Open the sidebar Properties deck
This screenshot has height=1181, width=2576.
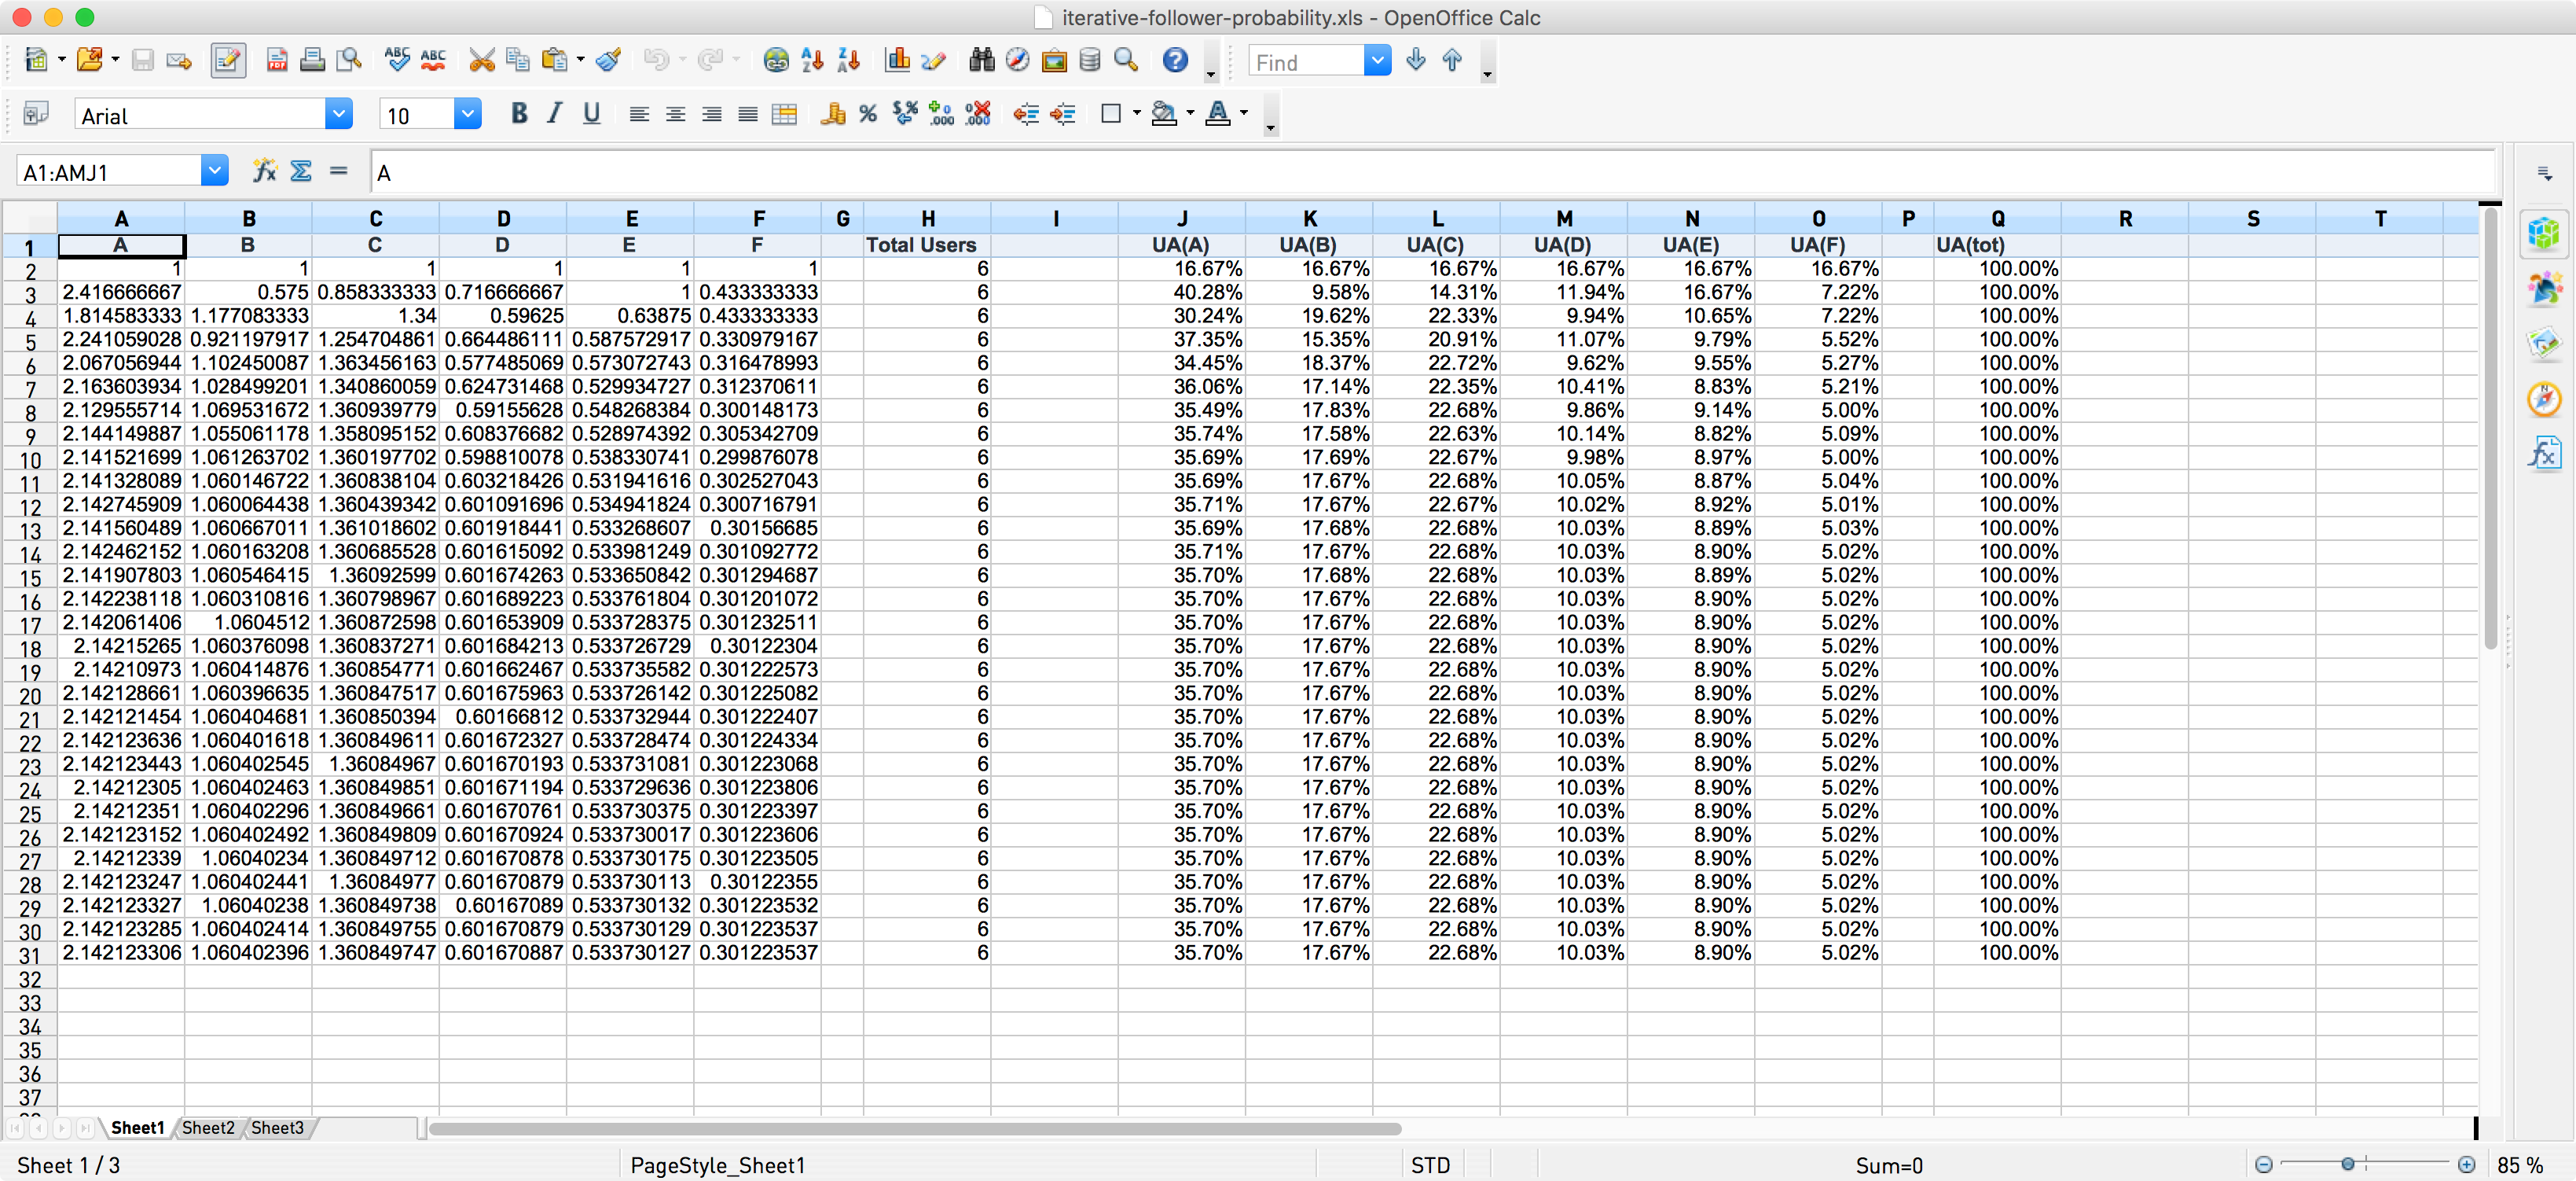2544,234
